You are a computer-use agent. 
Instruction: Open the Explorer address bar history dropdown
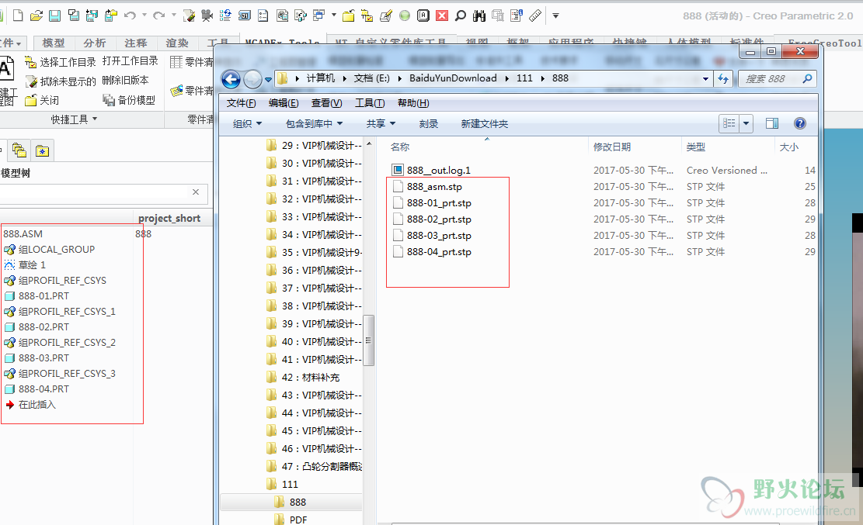tap(705, 78)
